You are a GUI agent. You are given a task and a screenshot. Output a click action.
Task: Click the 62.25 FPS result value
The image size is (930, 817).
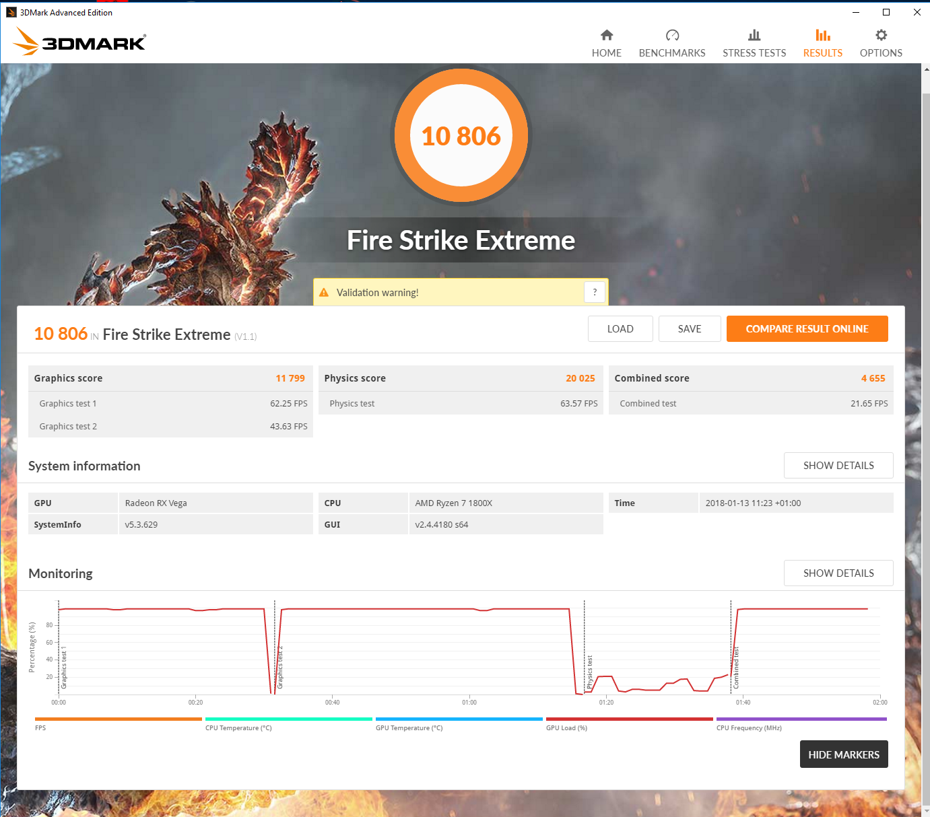289,404
